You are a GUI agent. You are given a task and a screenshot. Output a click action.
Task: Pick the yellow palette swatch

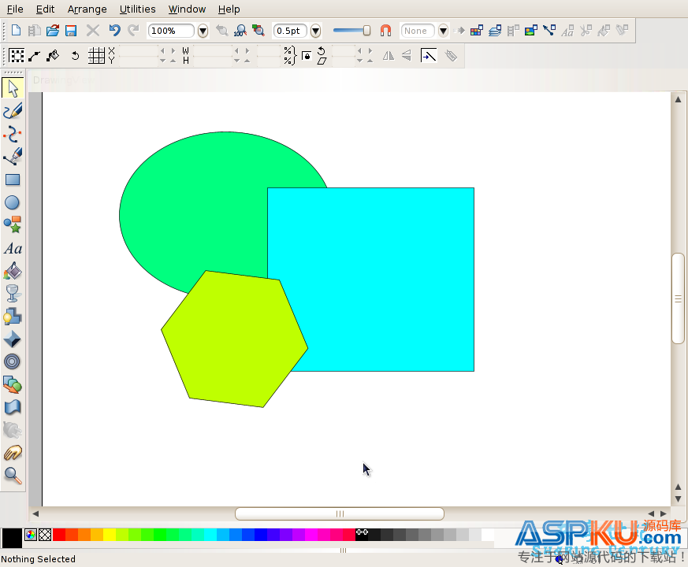[x=110, y=535]
